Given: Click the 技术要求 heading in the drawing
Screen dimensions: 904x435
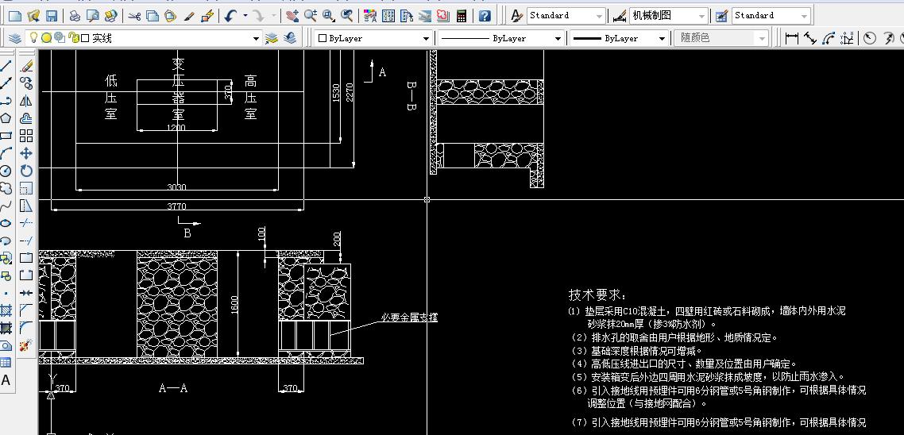Looking at the screenshot, I should point(597,294).
